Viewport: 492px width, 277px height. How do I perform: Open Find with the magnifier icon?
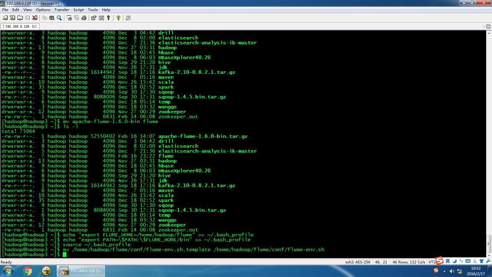pos(59,18)
